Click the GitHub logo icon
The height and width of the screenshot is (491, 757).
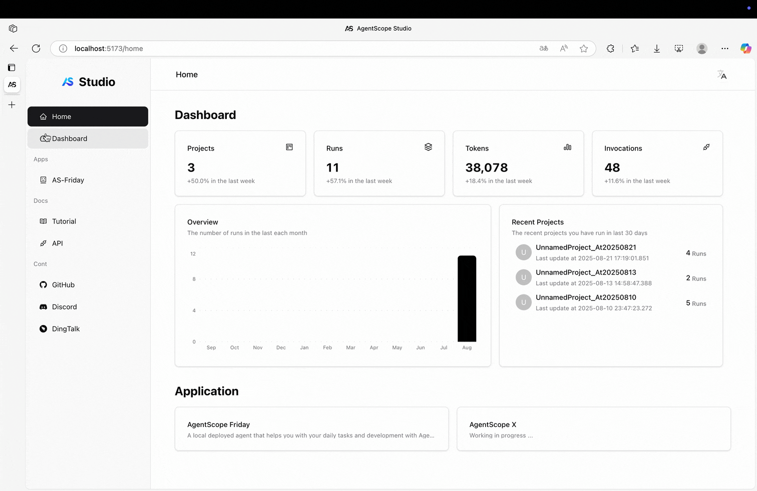(43, 284)
